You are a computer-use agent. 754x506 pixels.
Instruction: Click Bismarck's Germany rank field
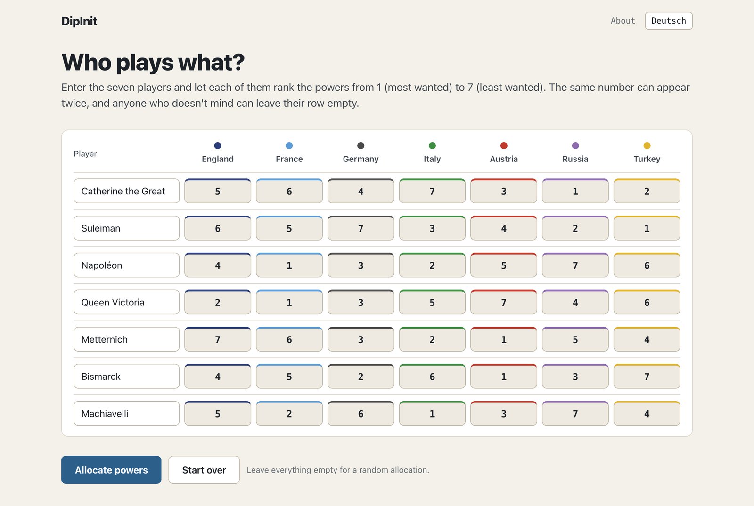(x=361, y=377)
